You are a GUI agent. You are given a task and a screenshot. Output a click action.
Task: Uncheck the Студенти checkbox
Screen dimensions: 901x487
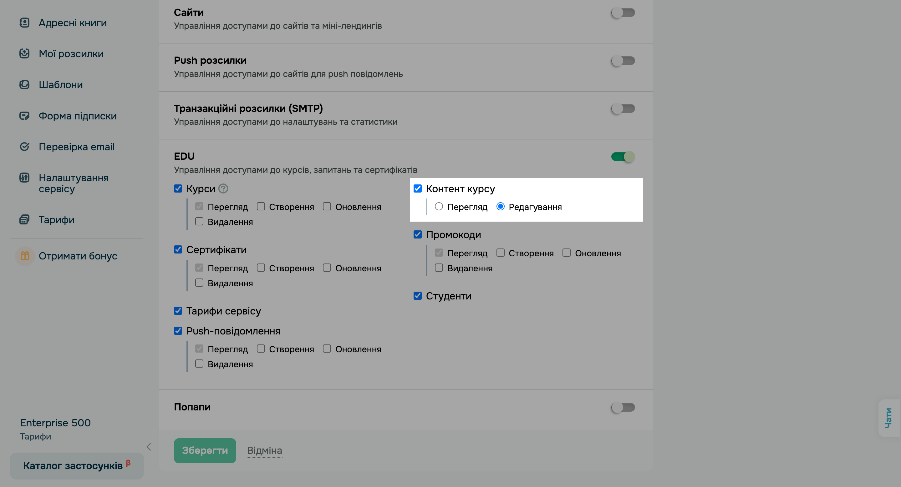click(x=417, y=296)
